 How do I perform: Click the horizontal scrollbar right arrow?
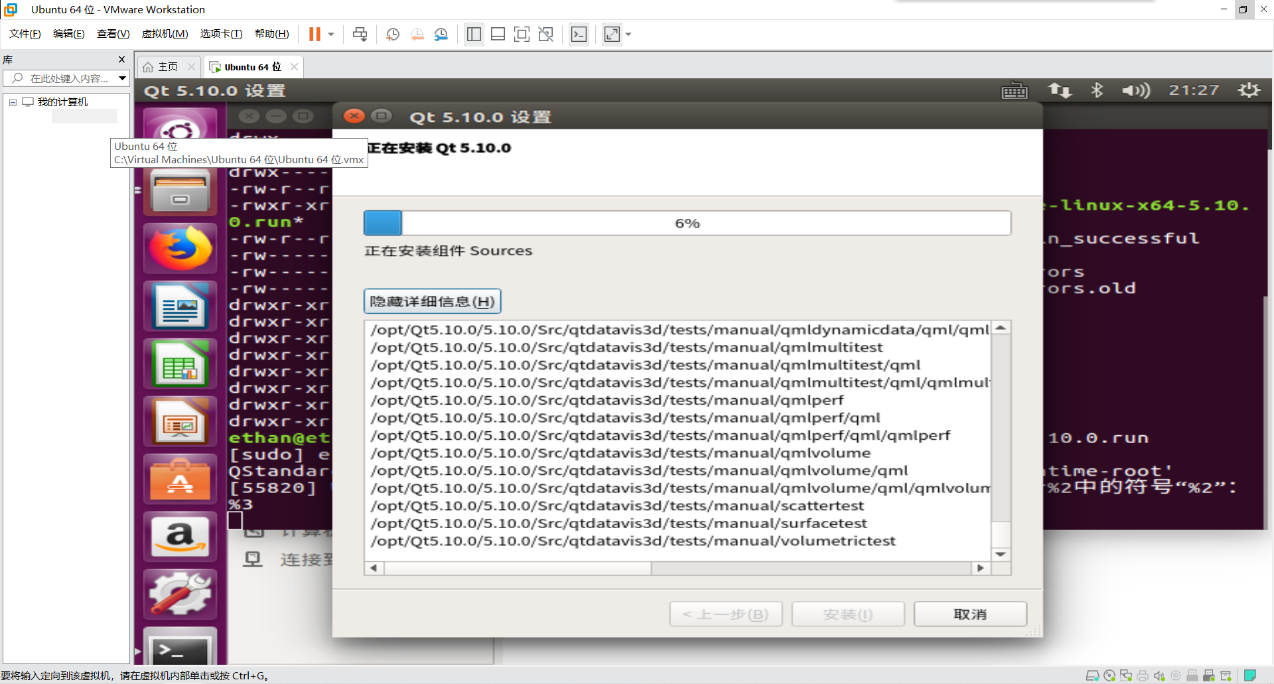pos(980,568)
